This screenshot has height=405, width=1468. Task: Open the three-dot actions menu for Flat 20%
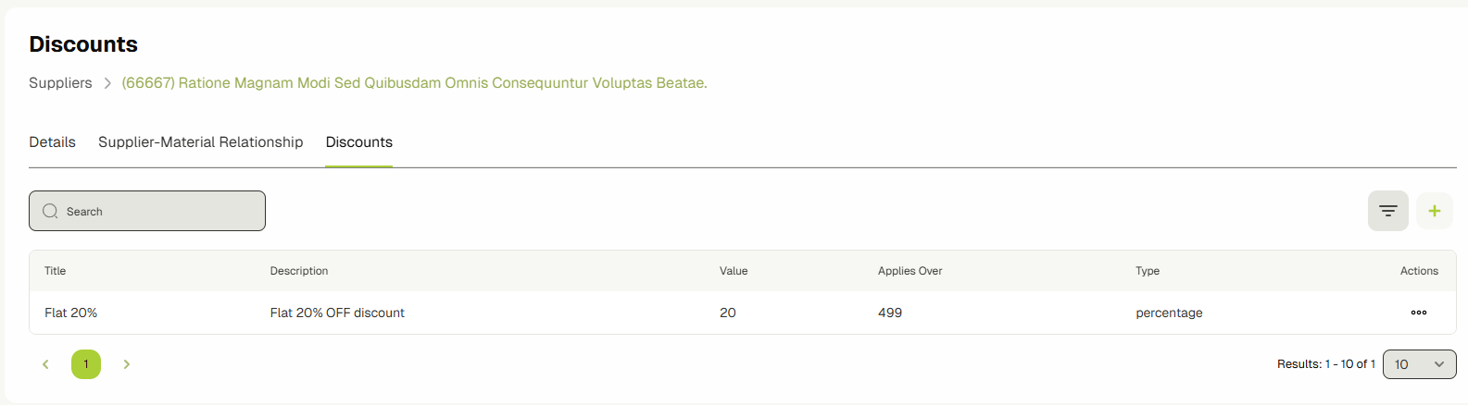[1418, 313]
